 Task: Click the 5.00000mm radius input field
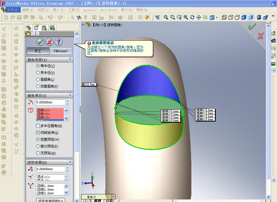pos(50,102)
